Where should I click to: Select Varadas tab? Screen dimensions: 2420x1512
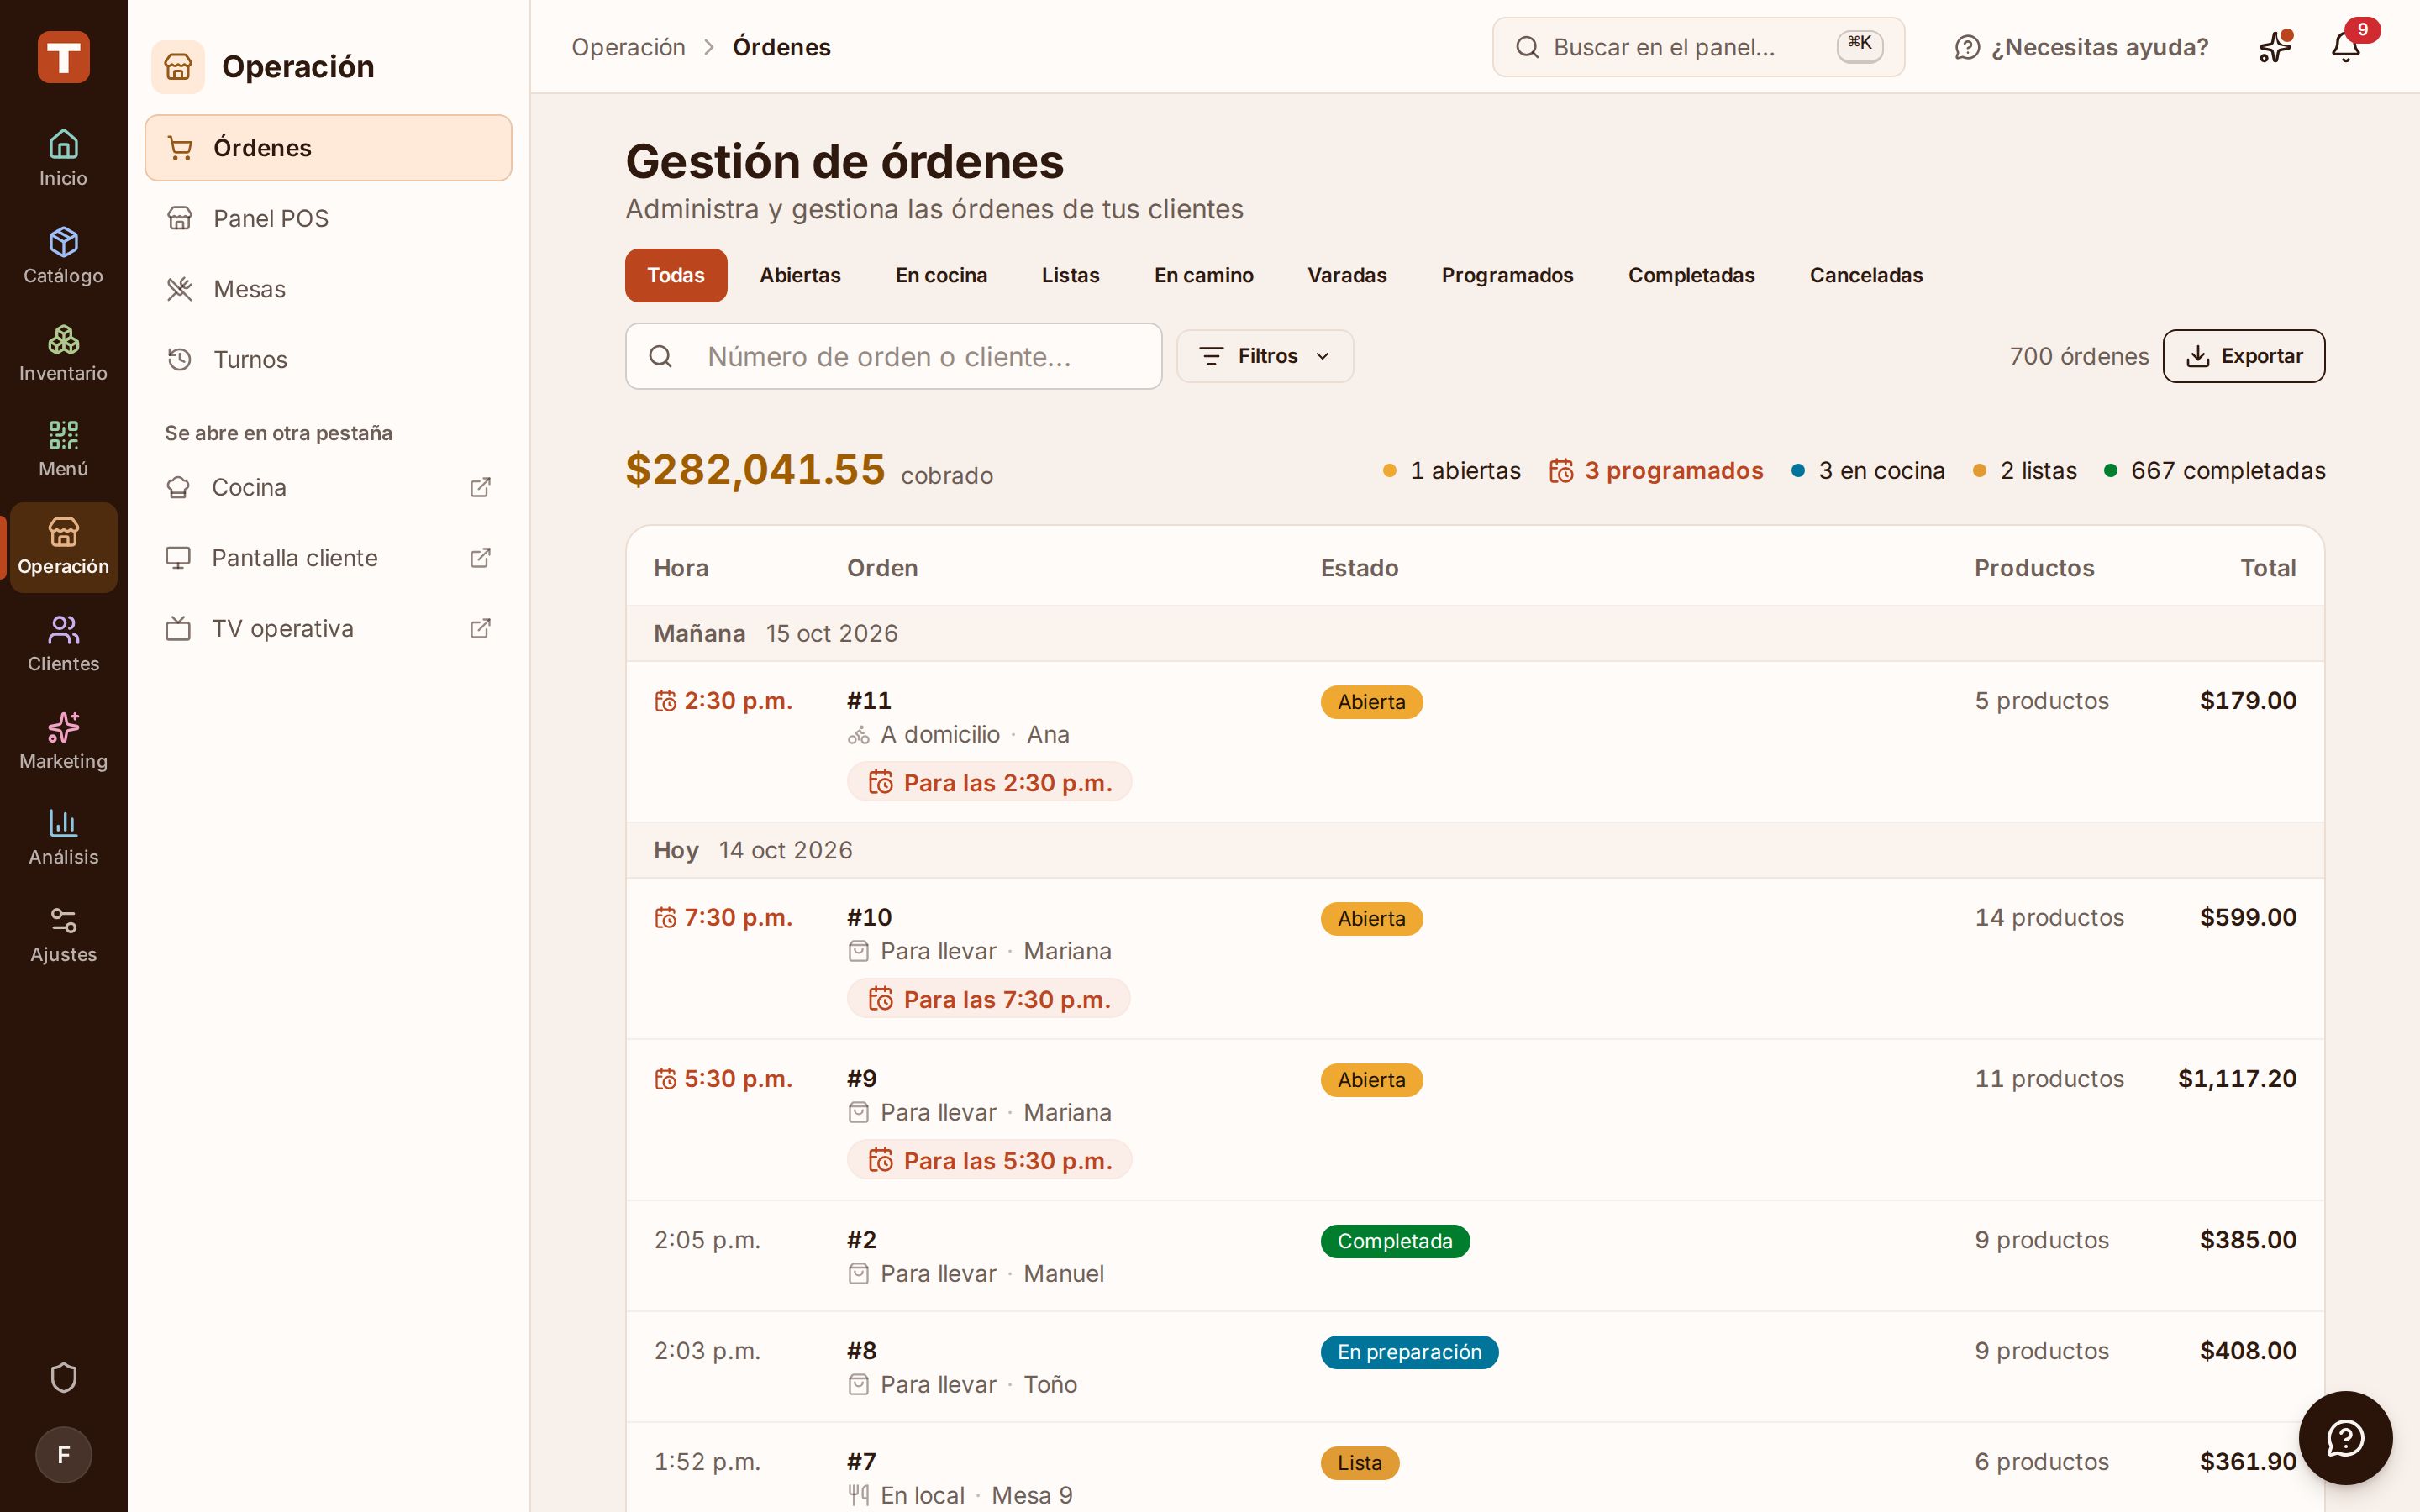[x=1347, y=275]
